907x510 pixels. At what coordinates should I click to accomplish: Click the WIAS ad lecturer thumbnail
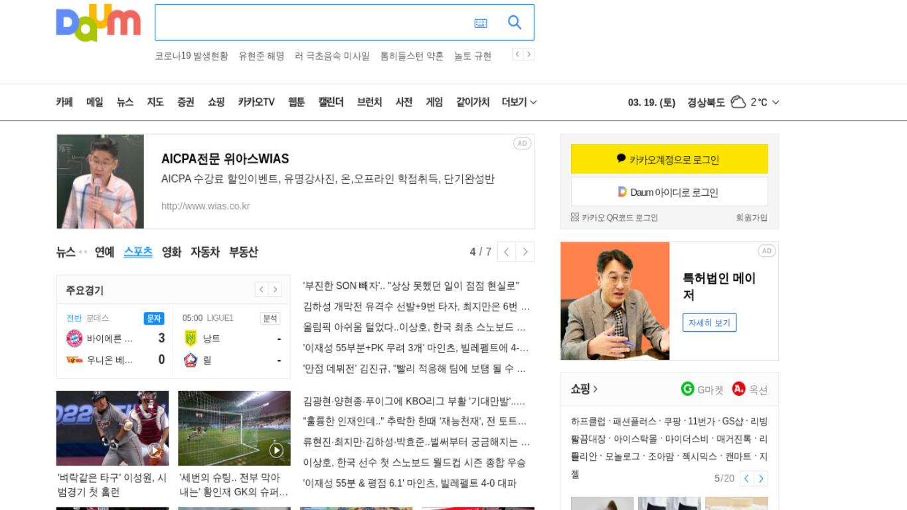[100, 181]
